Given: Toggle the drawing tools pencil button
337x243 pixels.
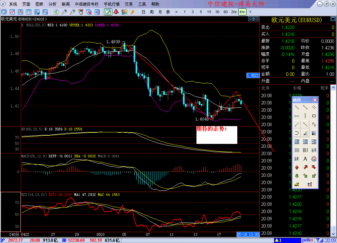Looking at the screenshot, I should 108,12.
